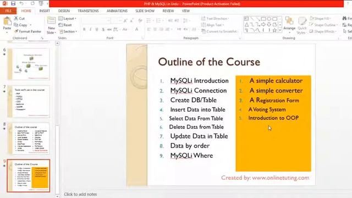Select the triangle shape in gallery
Screen dimensions: 352x198
point(246,24)
